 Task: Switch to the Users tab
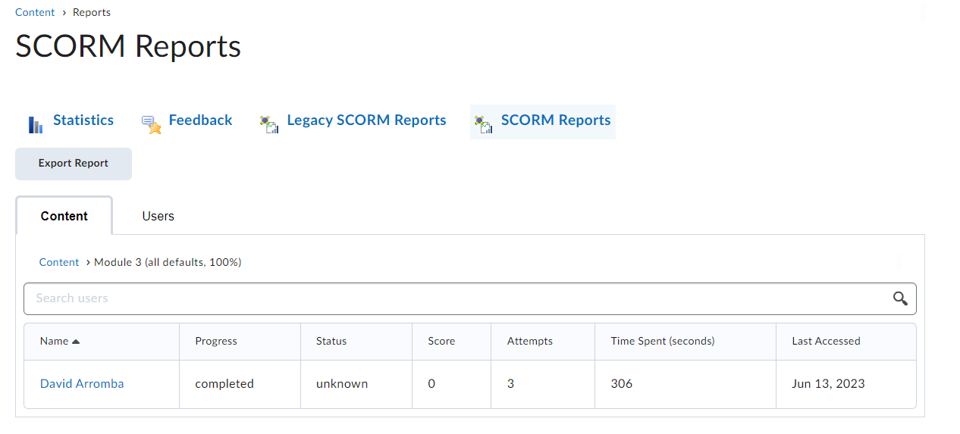pos(158,216)
